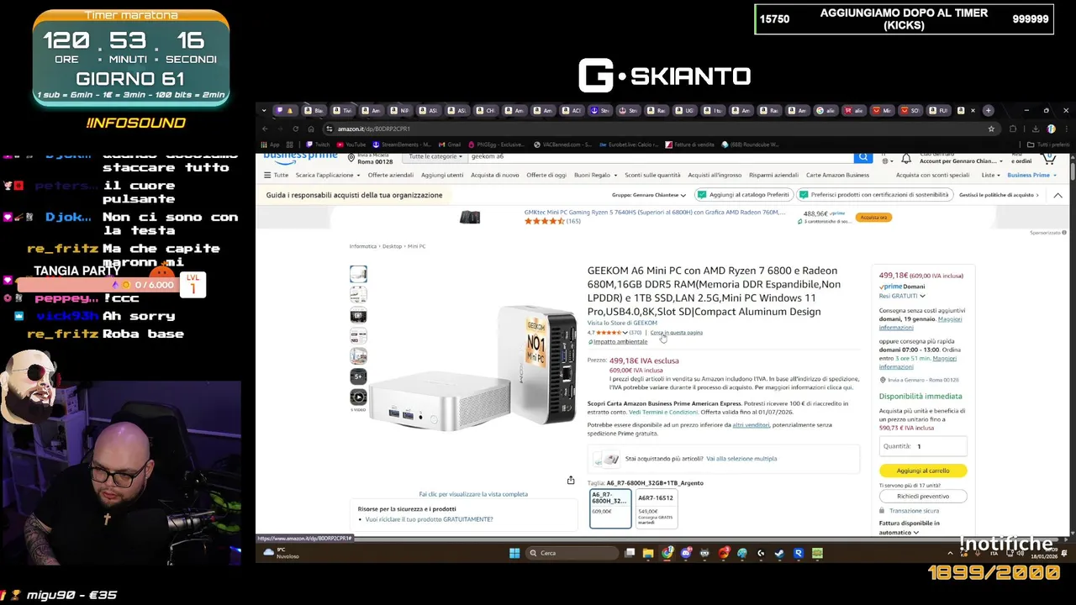The image size is (1076, 605).
Task: Open Task View on the taskbar
Action: coord(630,553)
